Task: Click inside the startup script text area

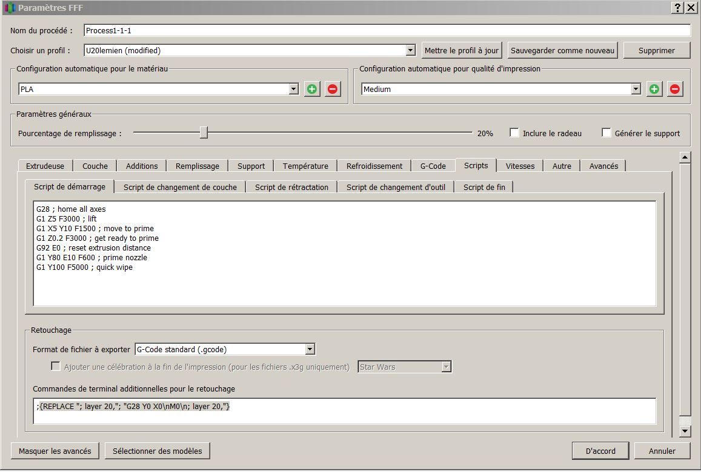Action: (x=345, y=254)
